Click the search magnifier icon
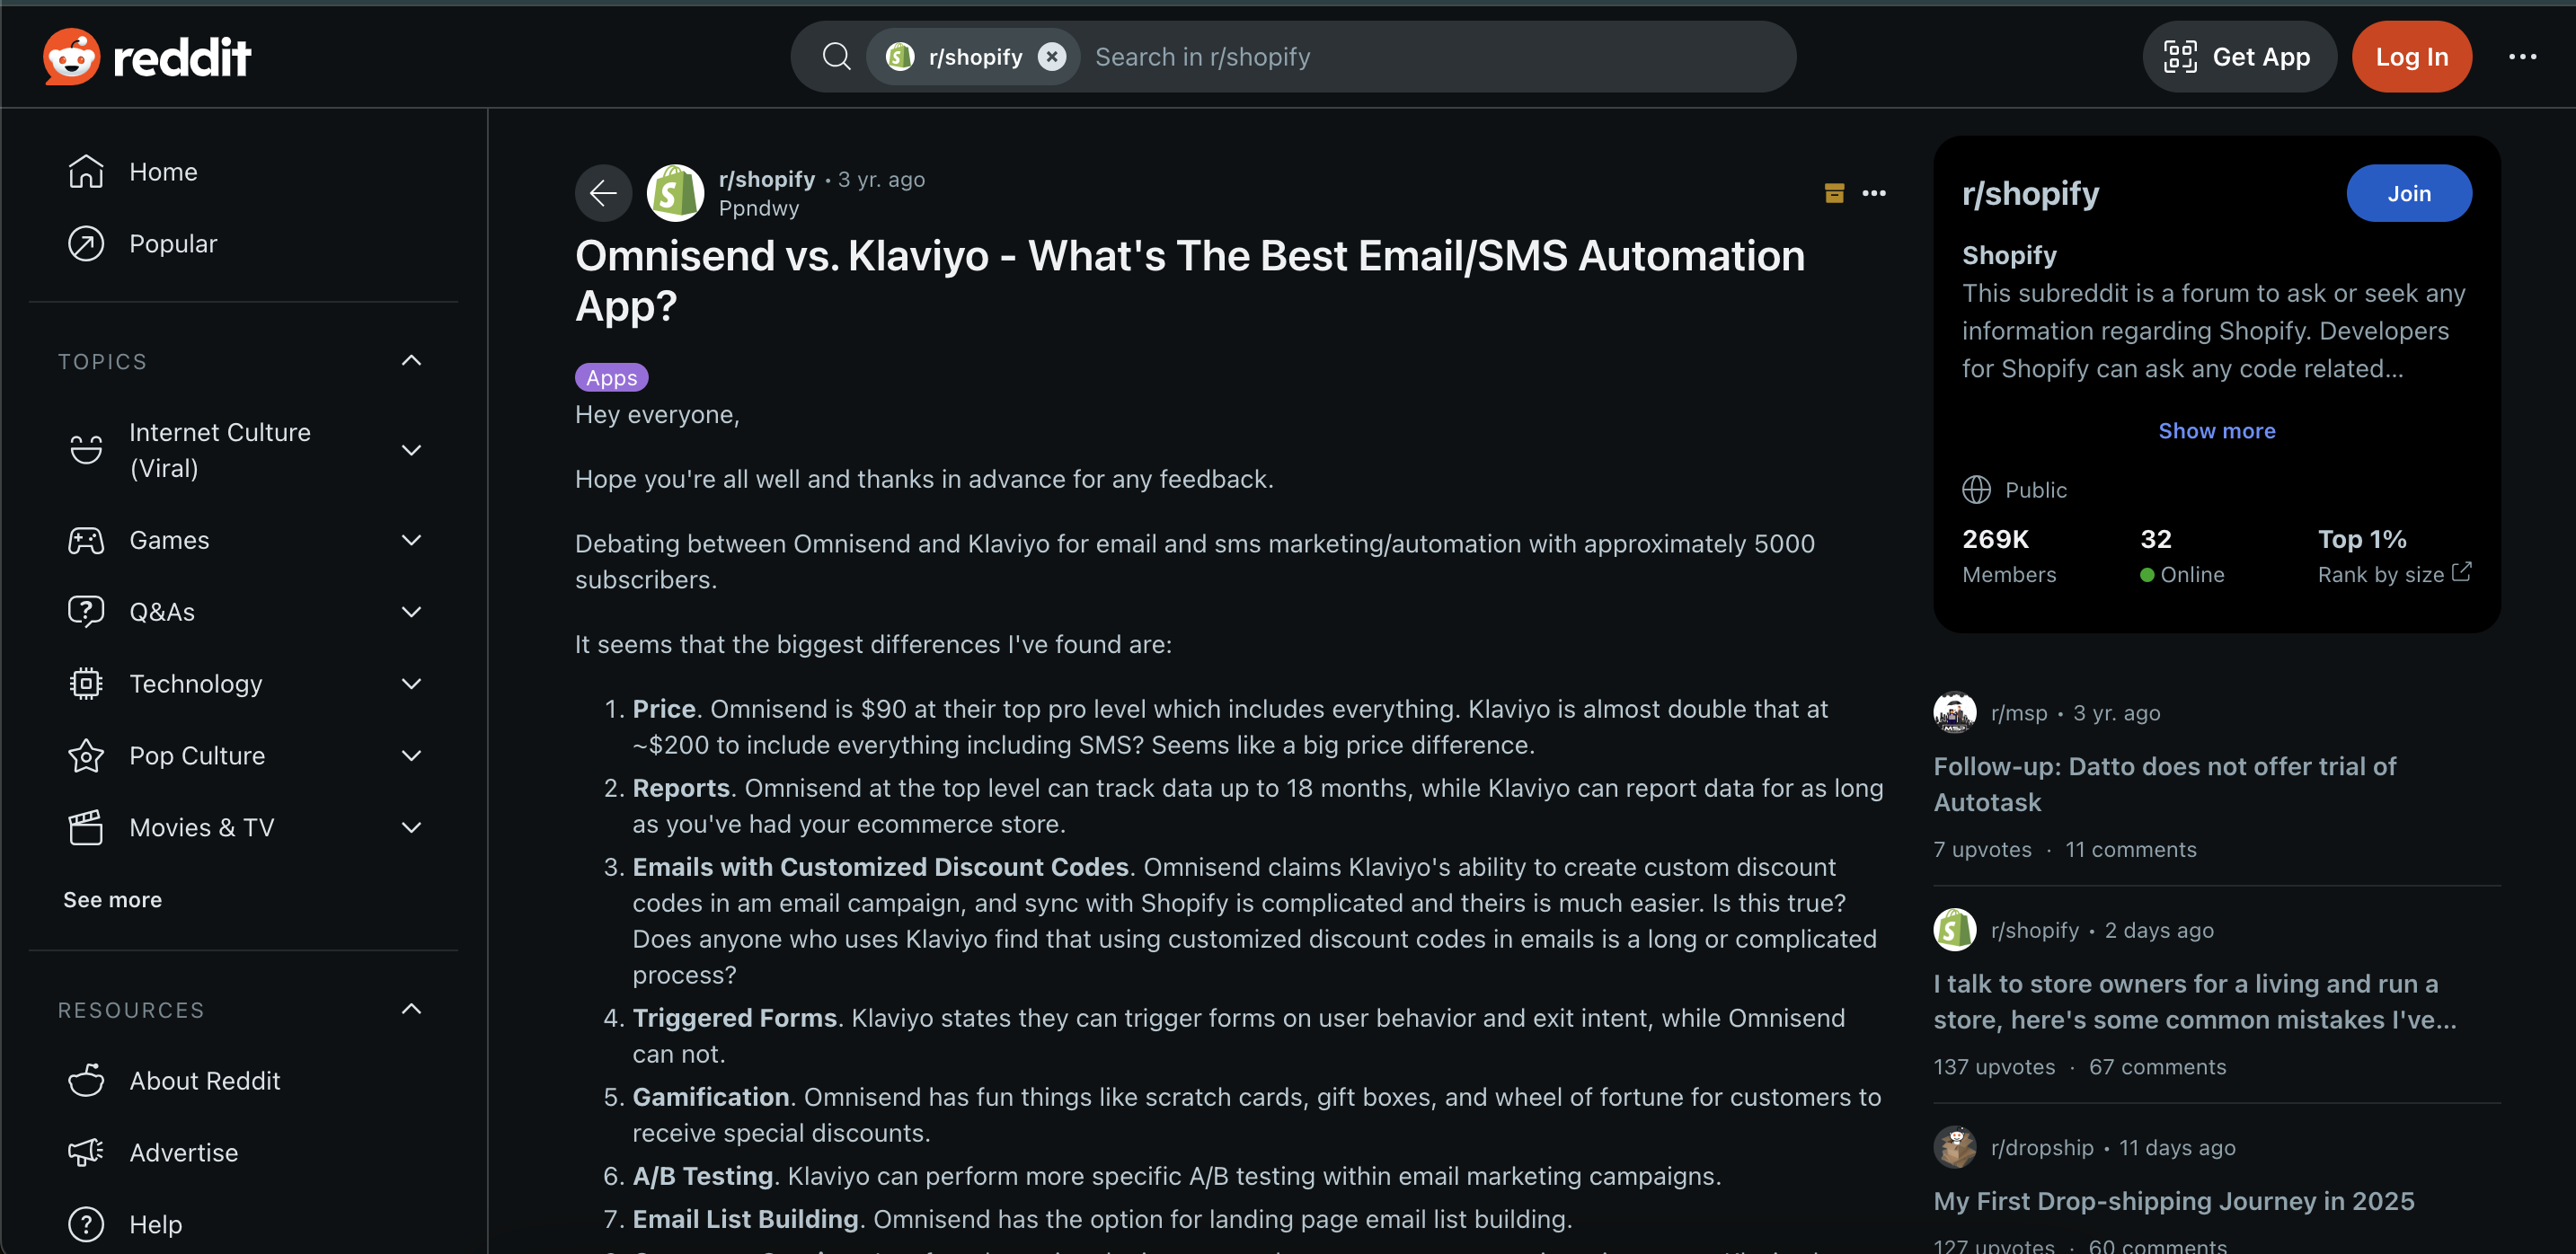This screenshot has height=1254, width=2576. point(836,57)
